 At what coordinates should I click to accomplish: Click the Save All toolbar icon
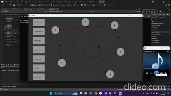click(19, 5)
